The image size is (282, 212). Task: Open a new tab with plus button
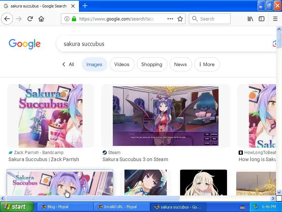pyautogui.click(x=85, y=6)
